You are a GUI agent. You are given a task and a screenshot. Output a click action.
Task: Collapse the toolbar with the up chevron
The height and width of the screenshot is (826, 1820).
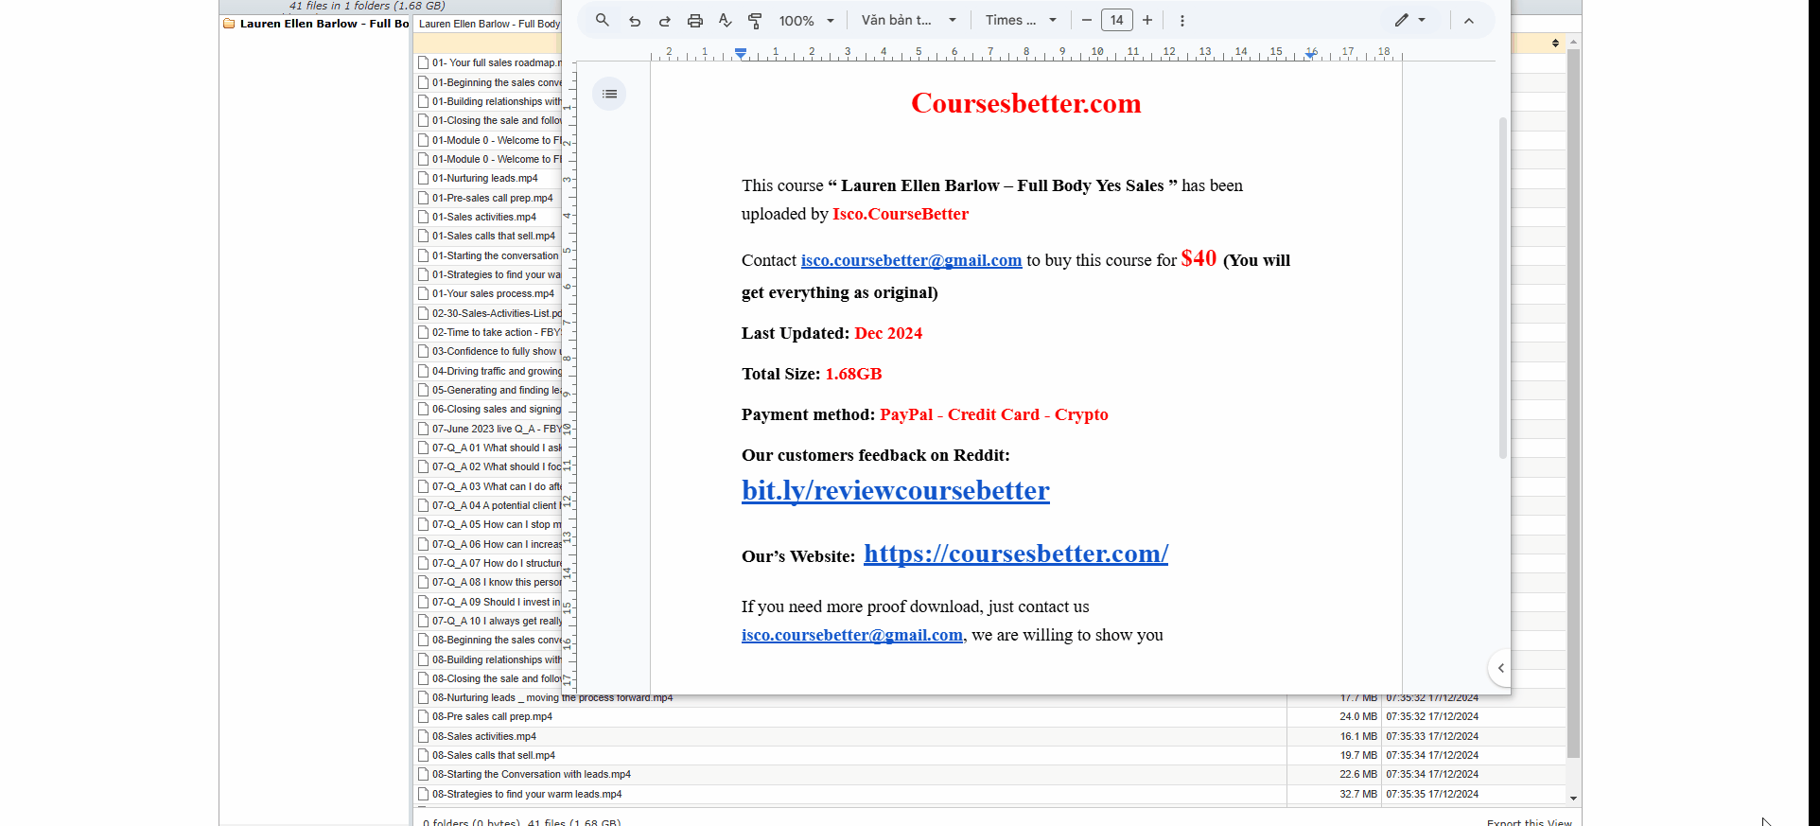pos(1468,21)
